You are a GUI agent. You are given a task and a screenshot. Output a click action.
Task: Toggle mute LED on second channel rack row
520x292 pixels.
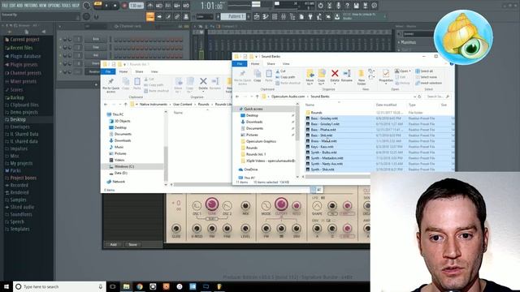point(60,47)
